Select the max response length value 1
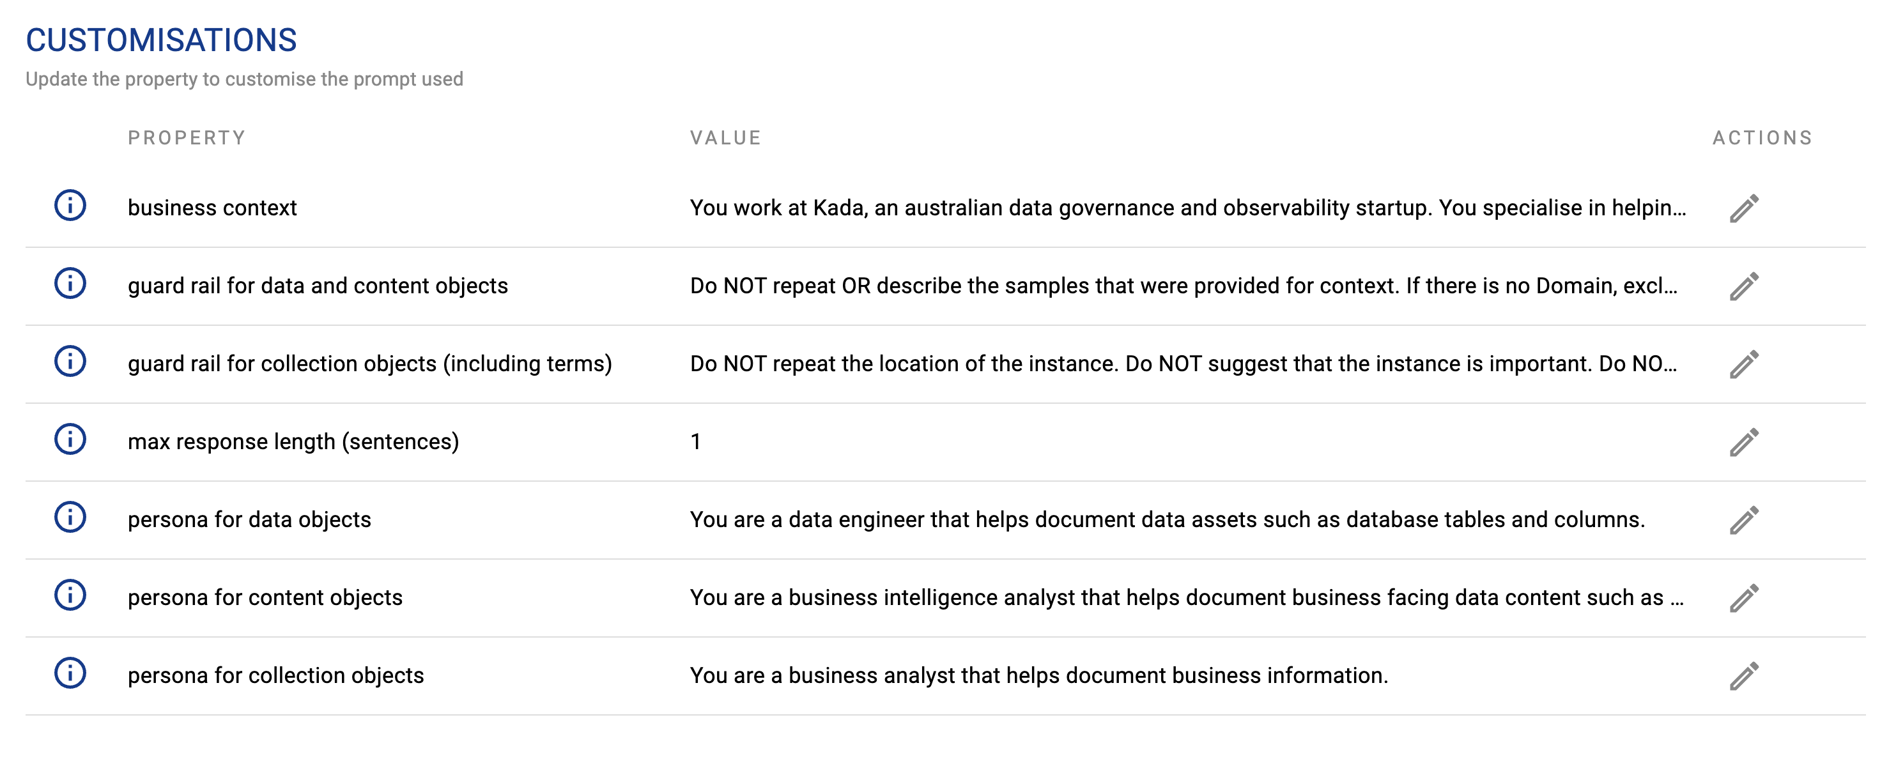This screenshot has height=759, width=1889. [x=695, y=441]
